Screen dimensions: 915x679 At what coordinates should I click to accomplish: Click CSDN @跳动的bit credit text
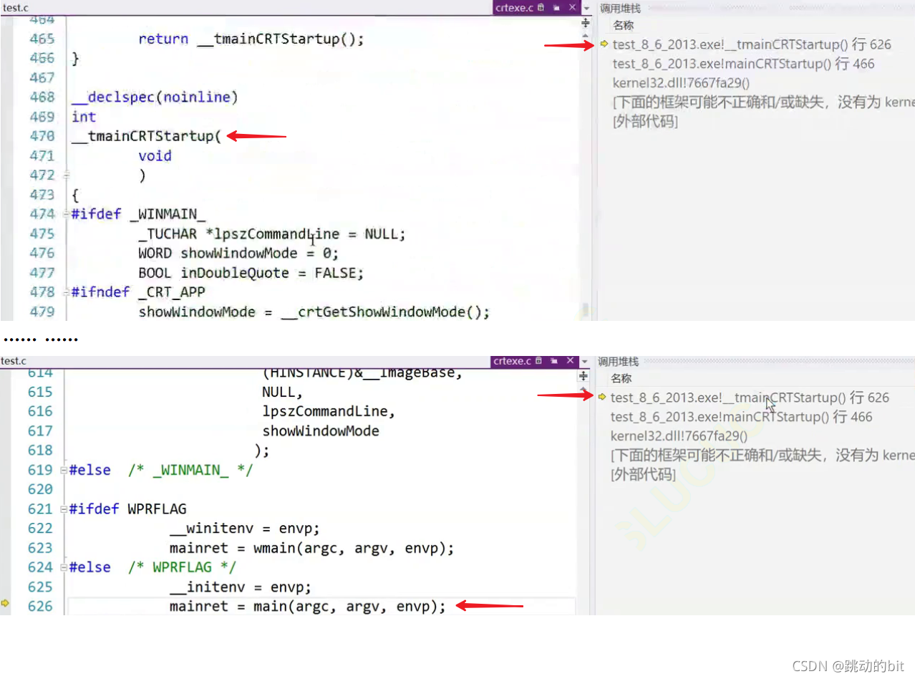[849, 665]
